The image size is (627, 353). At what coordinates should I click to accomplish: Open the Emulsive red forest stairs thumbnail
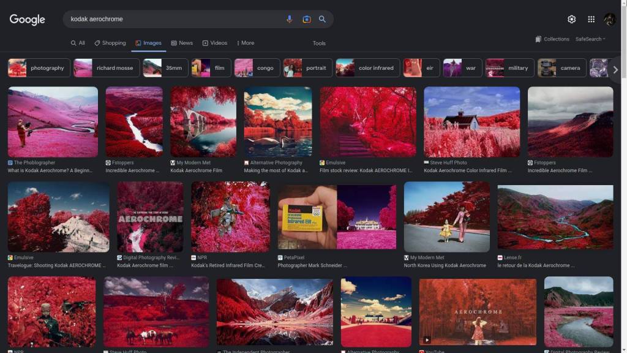pos(368,122)
